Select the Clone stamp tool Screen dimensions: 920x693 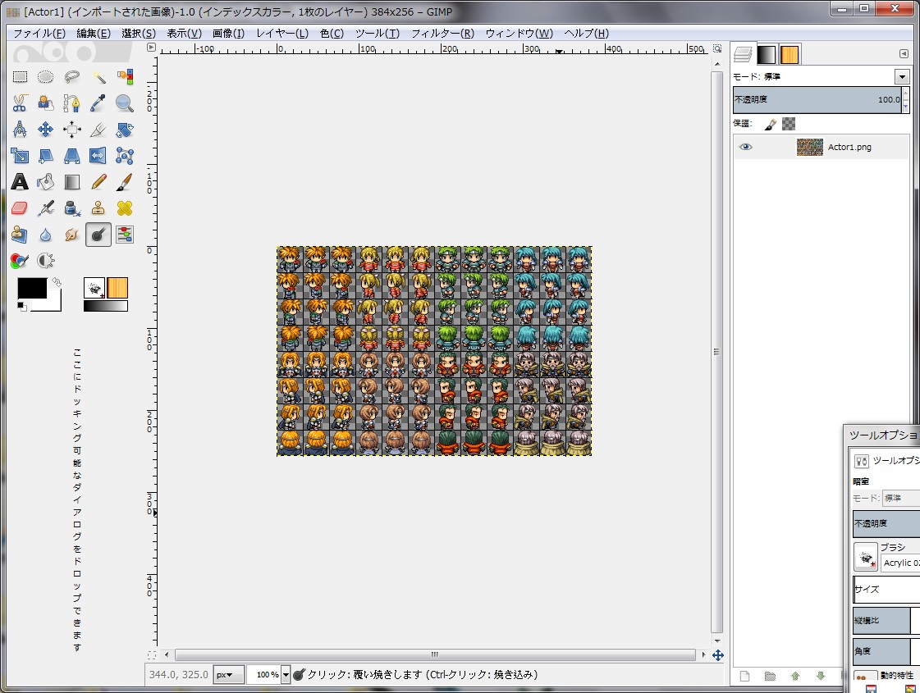(98, 209)
